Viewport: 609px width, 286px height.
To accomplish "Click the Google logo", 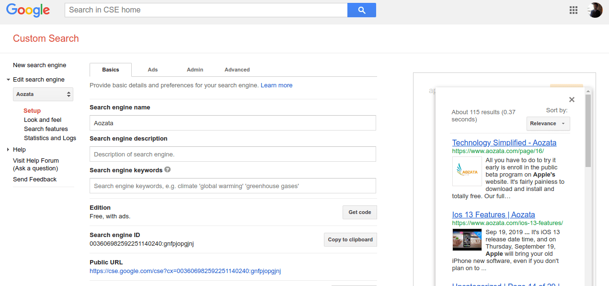I will pos(28,11).
